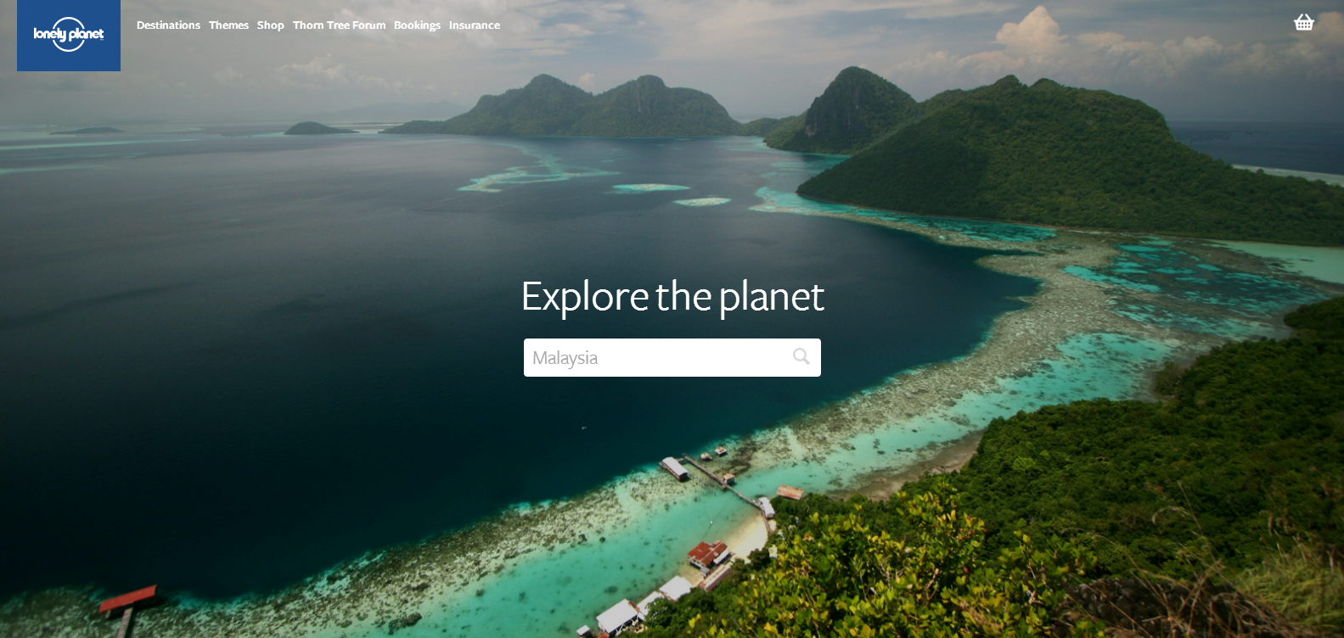The height and width of the screenshot is (638, 1344).
Task: Visit the Thorn Tree Forum link
Action: (339, 25)
